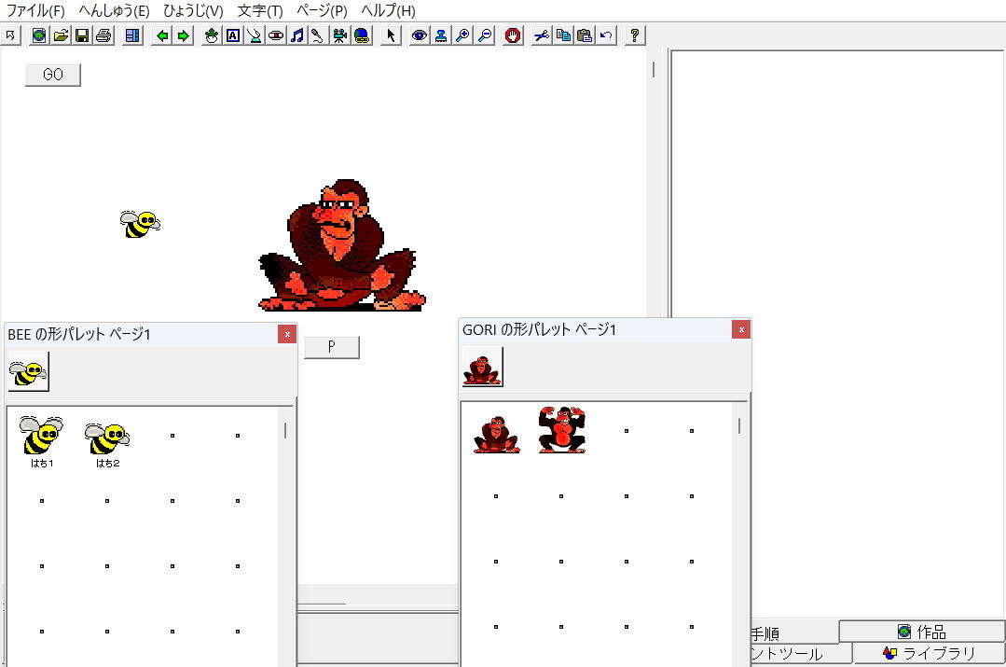Open the ヘルプ(H) menu
Viewport: 1006px width, 667px height.
(x=388, y=11)
